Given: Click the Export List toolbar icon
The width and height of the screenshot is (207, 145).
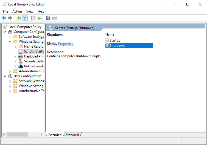Looking at the screenshot, I should (40, 18).
